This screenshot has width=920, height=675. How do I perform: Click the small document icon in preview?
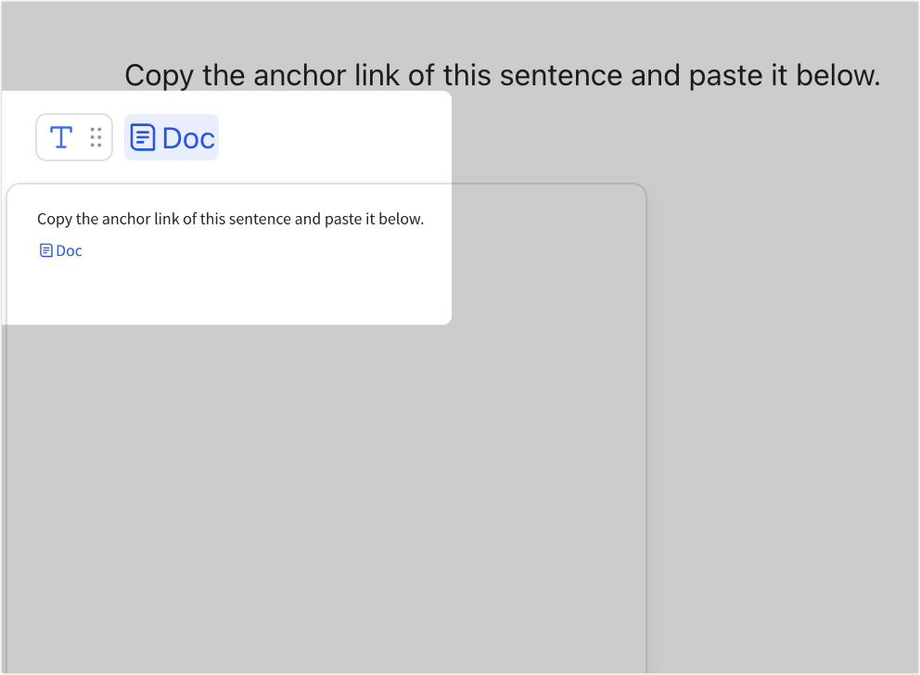45,250
